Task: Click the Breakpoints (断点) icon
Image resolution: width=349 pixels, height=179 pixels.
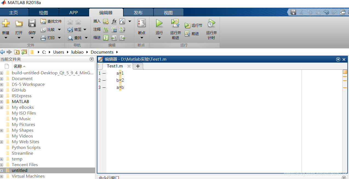Action: coord(142,23)
